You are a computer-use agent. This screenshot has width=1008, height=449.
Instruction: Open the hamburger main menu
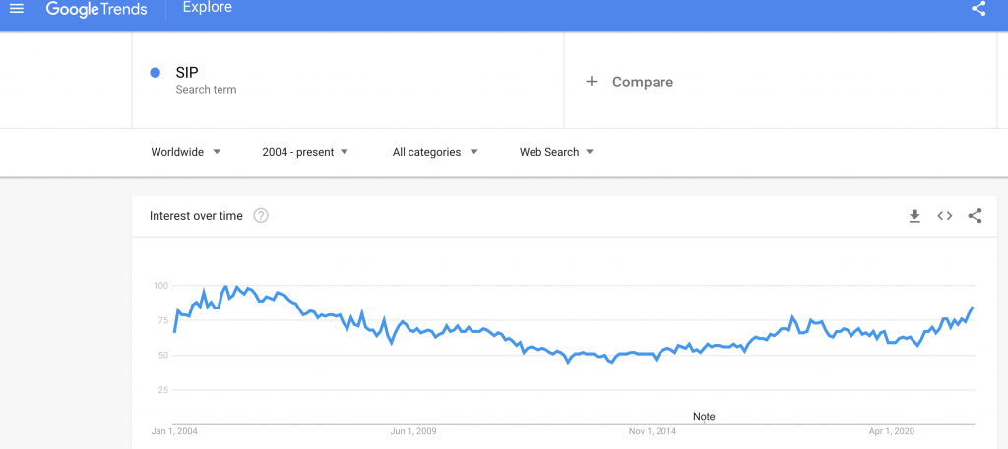click(16, 9)
